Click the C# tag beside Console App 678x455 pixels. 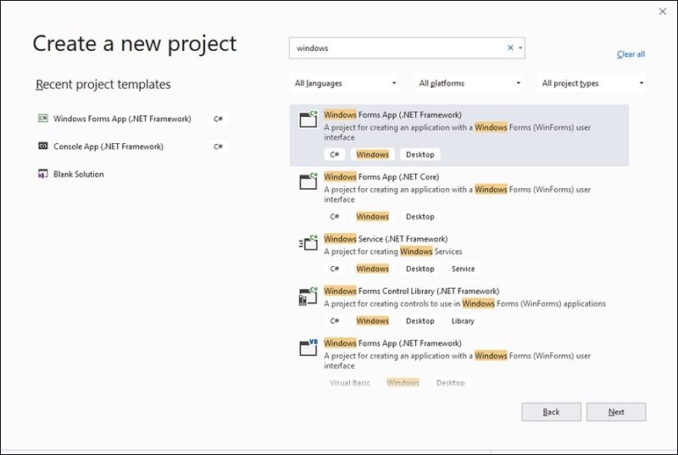(218, 147)
